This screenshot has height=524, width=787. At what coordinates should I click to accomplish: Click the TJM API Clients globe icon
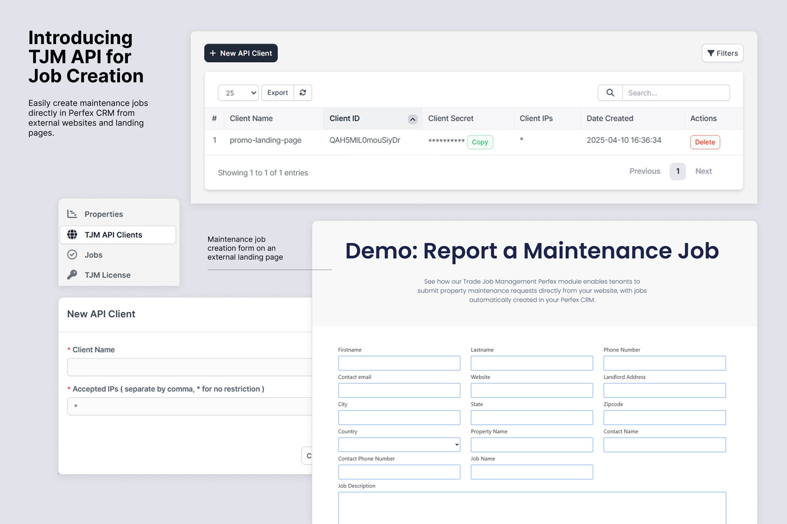coord(72,235)
